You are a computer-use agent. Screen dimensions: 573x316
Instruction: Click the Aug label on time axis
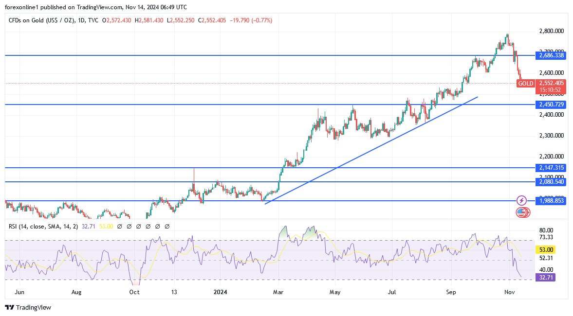pos(76,292)
